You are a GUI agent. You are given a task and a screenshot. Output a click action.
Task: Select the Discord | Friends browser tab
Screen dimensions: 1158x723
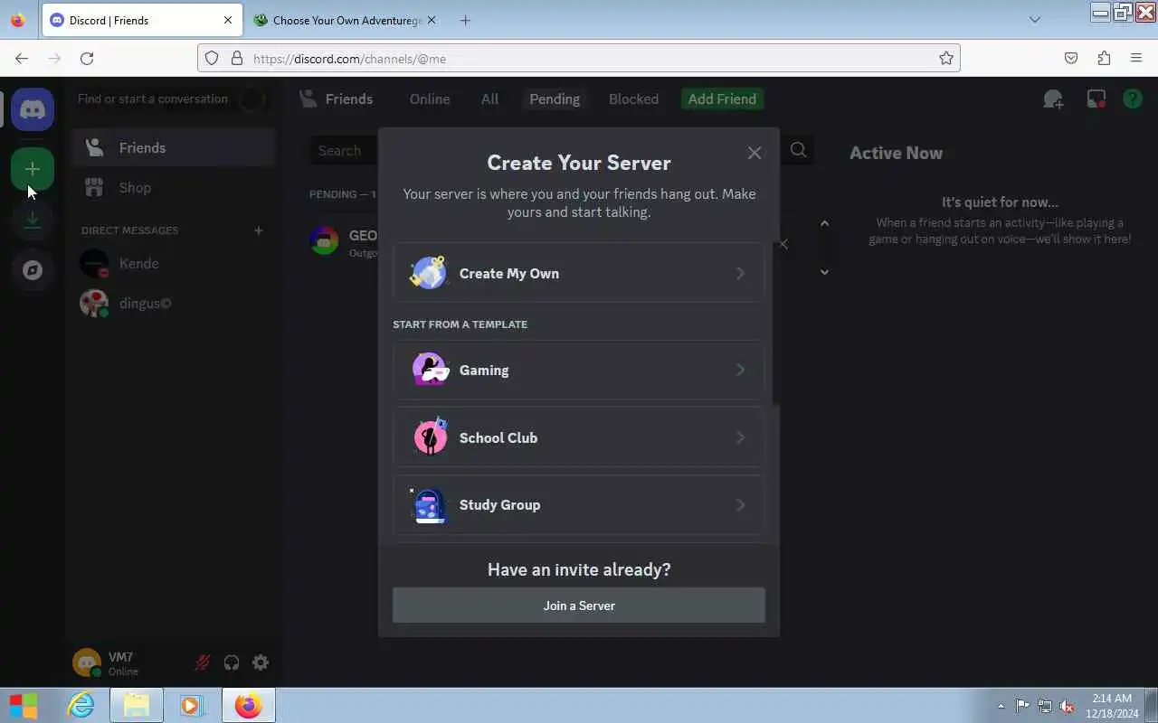pyautogui.click(x=141, y=20)
